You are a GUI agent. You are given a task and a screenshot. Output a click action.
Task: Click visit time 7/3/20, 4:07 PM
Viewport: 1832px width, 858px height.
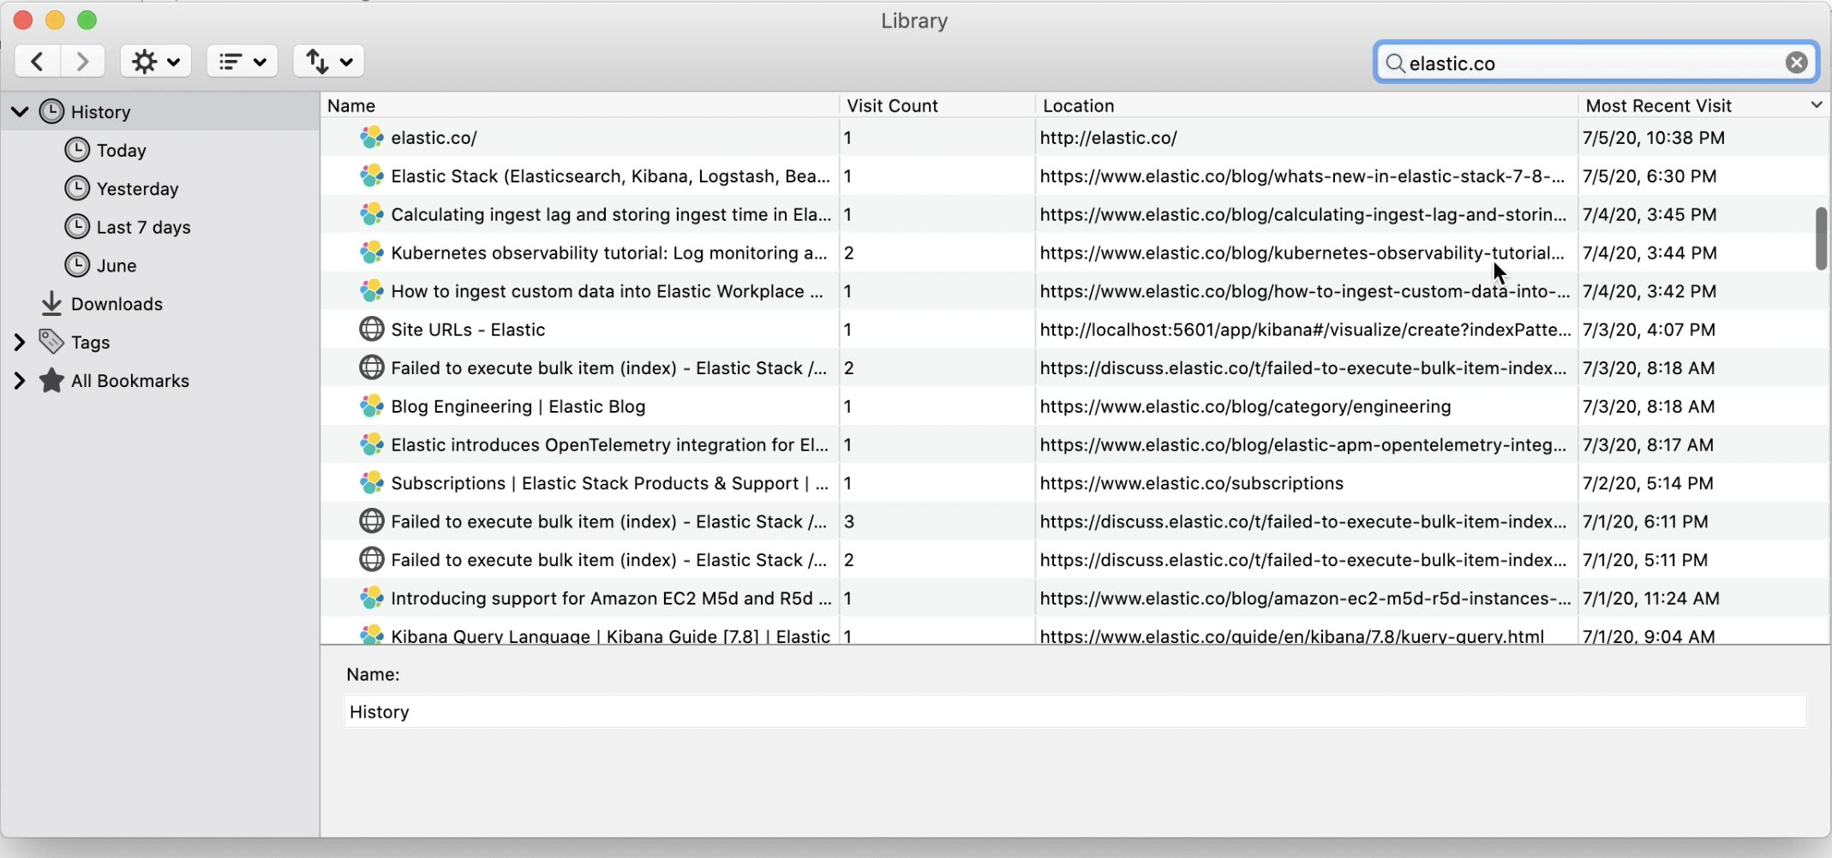[x=1649, y=330]
